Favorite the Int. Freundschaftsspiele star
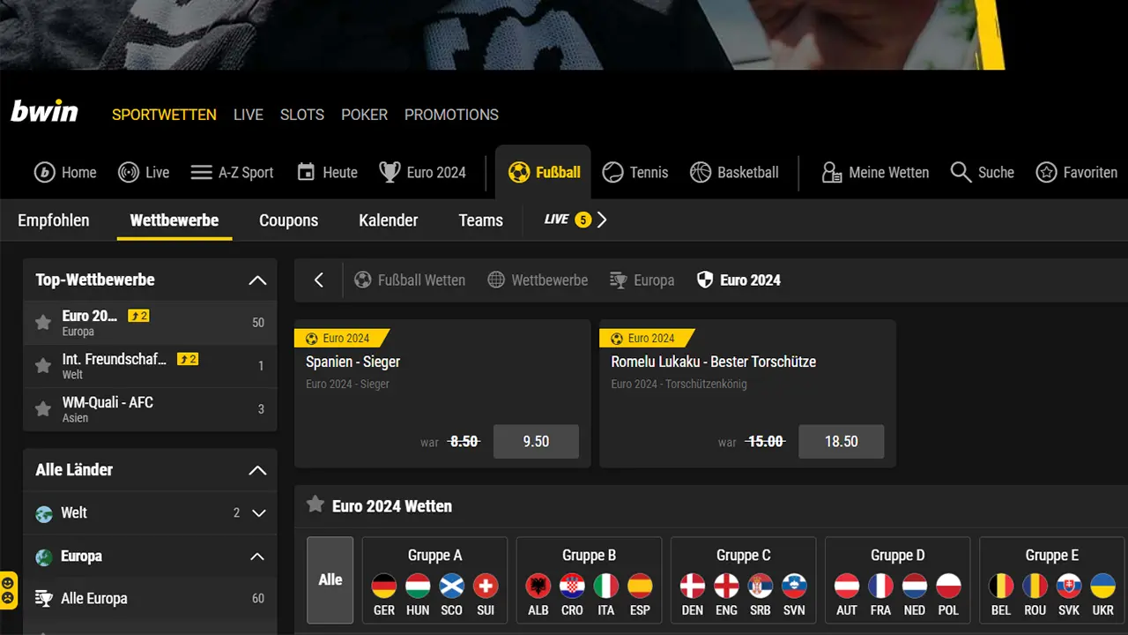Image resolution: width=1128 pixels, height=635 pixels. [x=42, y=366]
